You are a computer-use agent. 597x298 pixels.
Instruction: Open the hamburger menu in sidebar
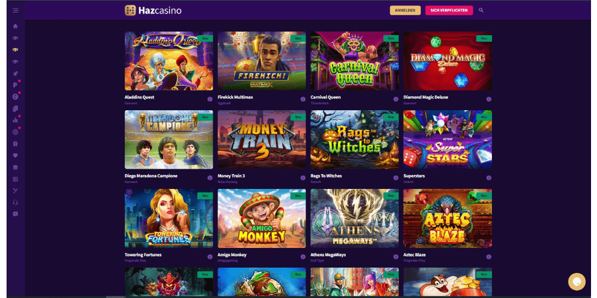click(16, 10)
